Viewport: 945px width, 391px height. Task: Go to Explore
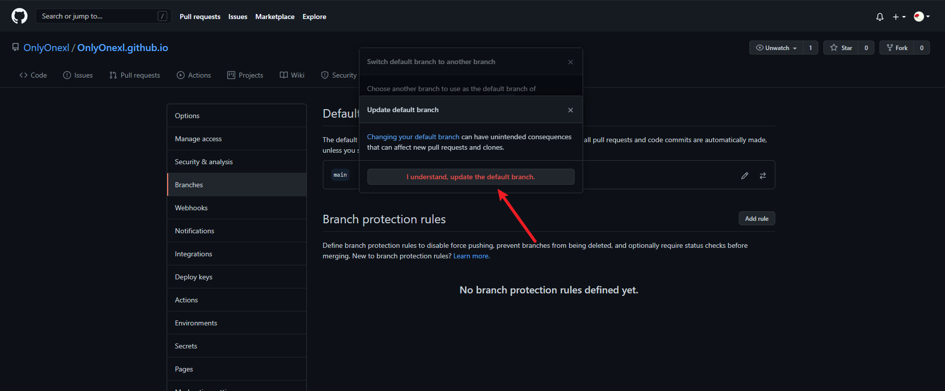point(314,17)
